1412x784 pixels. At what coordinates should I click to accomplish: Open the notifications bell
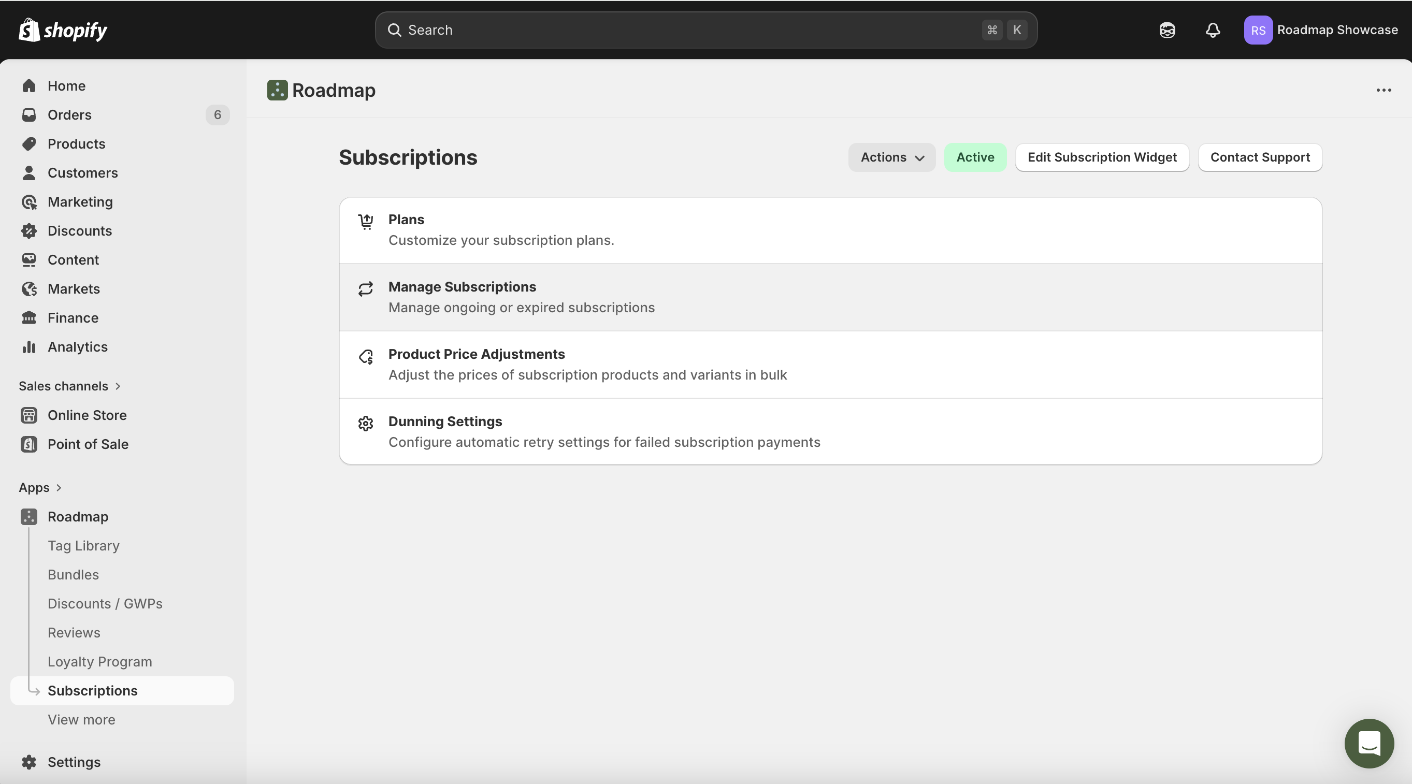1213,30
